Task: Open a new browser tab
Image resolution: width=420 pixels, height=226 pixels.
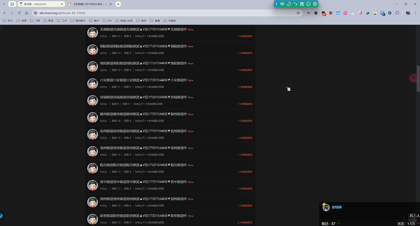Action: pyautogui.click(x=118, y=4)
